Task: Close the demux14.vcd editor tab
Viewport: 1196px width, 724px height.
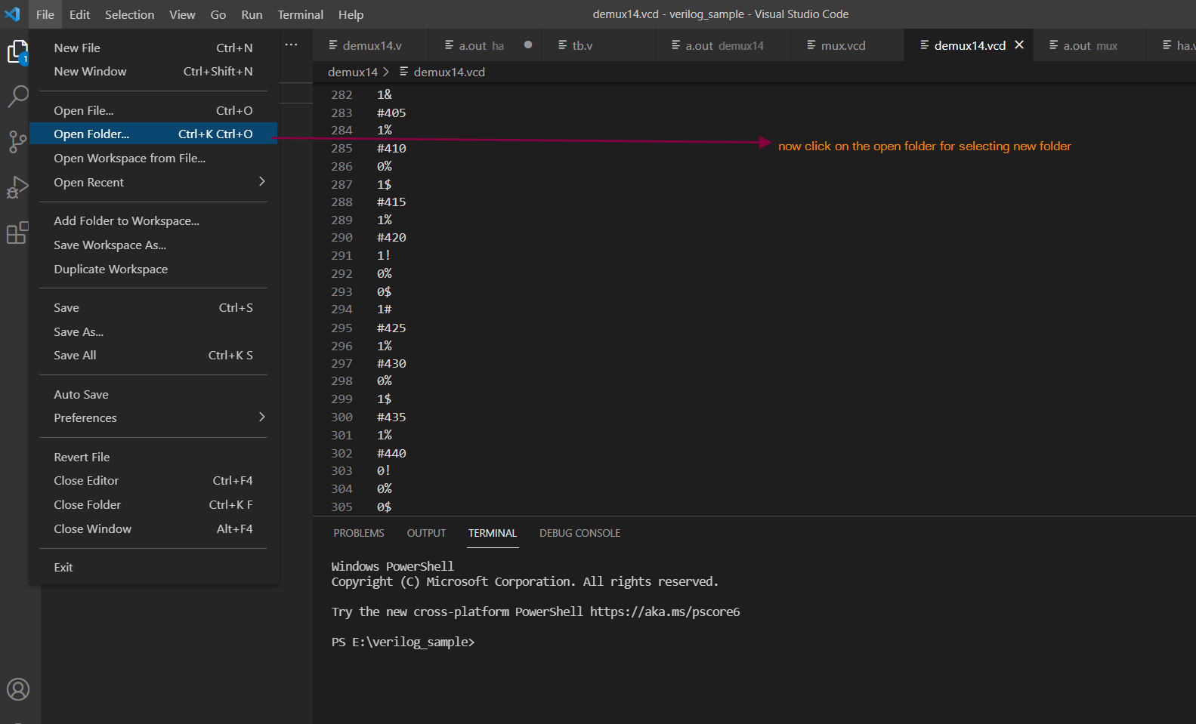Action: (1019, 45)
